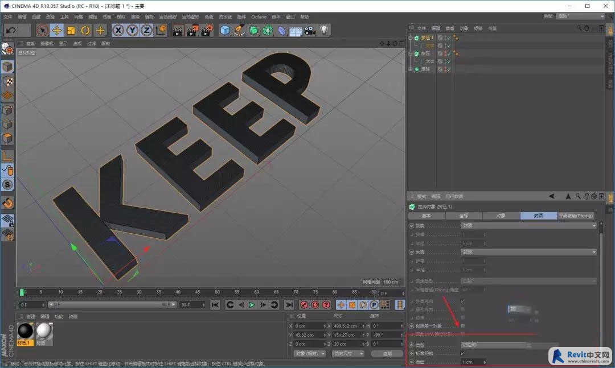Click the magnet tool icon in left toolbar
The width and height of the screenshot is (615, 368).
point(7,203)
